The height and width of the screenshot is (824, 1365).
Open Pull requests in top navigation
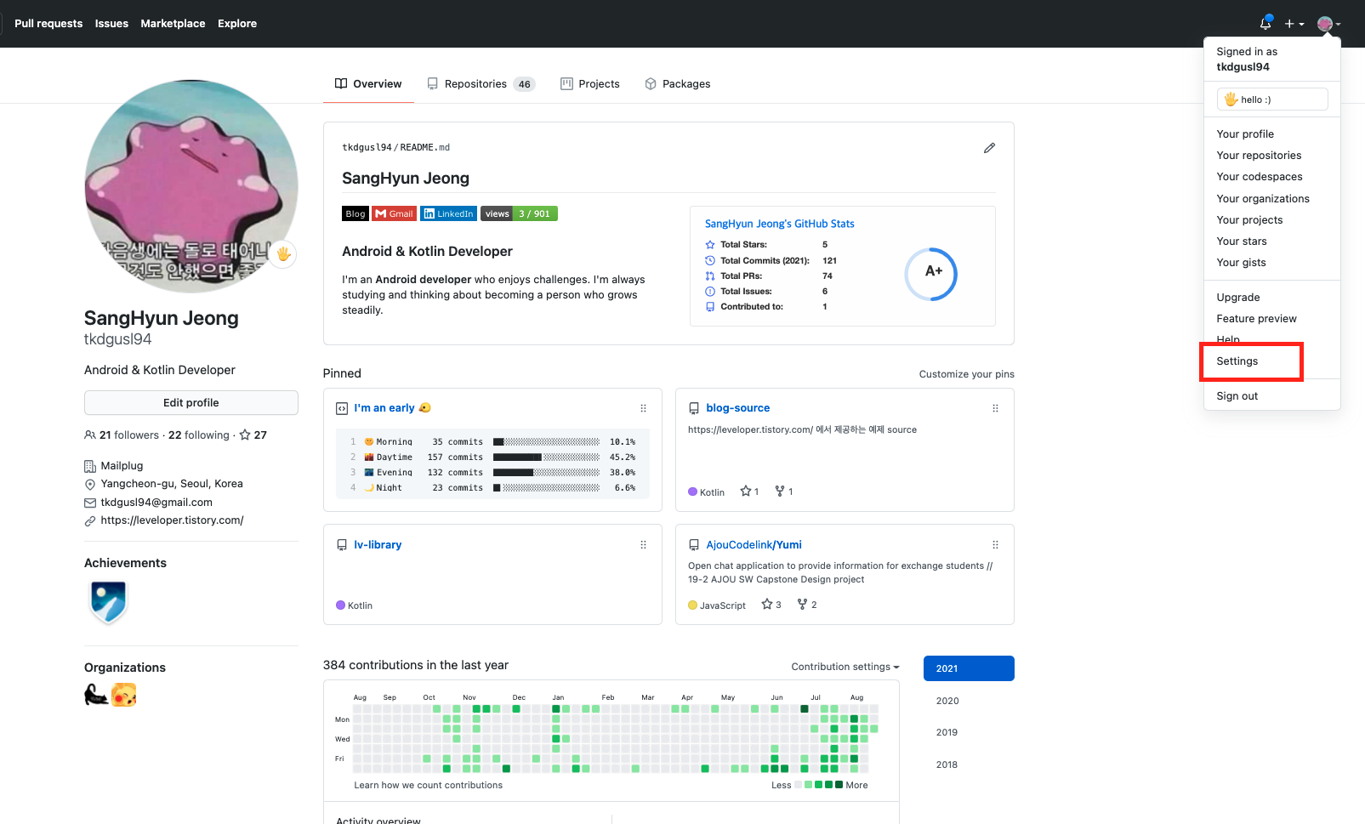click(48, 24)
